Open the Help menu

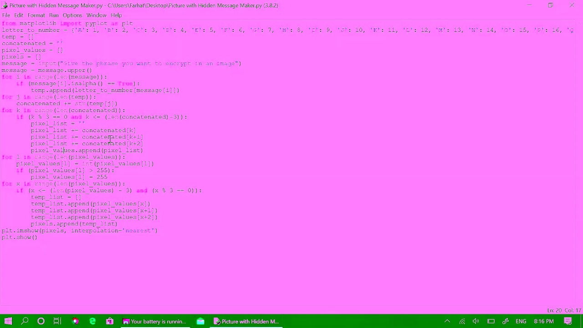[116, 15]
